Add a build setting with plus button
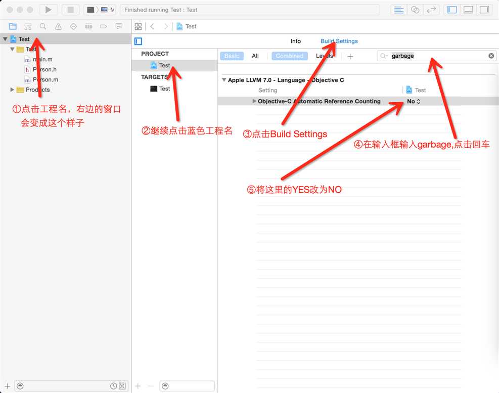499x393 pixels. (350, 56)
